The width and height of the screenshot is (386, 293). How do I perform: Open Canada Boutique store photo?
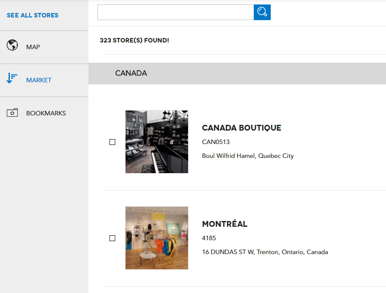click(x=157, y=142)
